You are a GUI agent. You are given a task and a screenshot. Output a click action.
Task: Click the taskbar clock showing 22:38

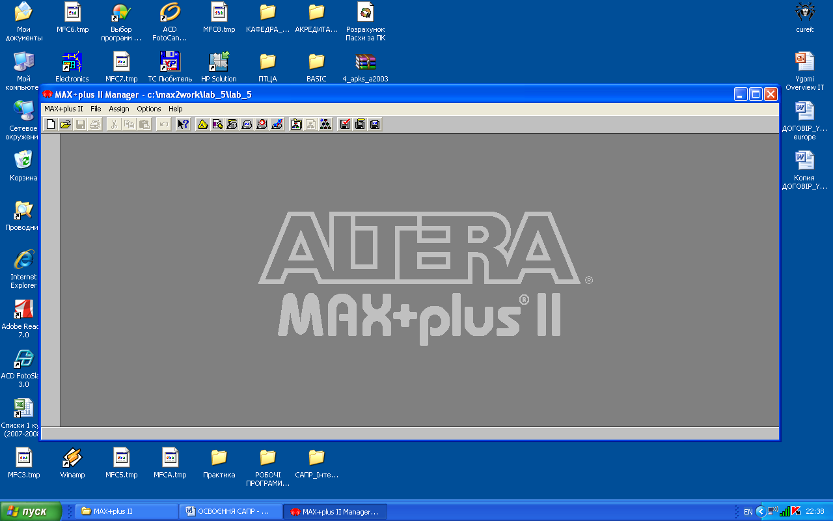(x=815, y=512)
